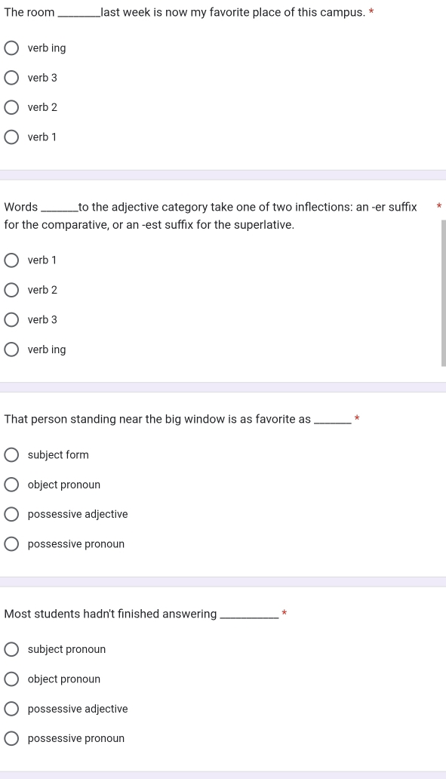This screenshot has height=779, width=446.
Task: Click the vertical scrollbar on the right edge
Action: click(444, 293)
